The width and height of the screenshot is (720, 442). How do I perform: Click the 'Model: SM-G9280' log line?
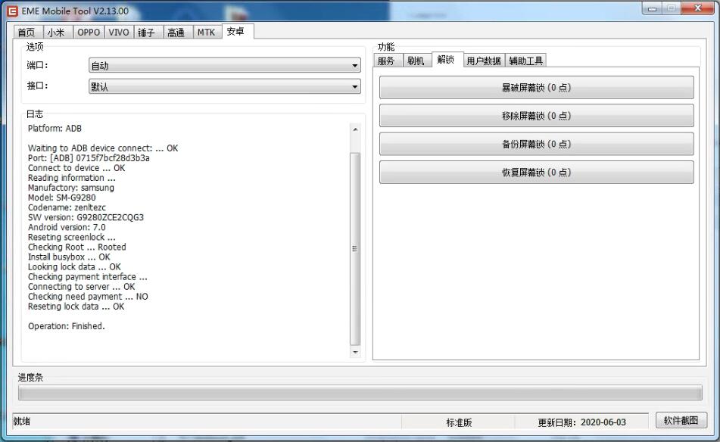coord(62,198)
